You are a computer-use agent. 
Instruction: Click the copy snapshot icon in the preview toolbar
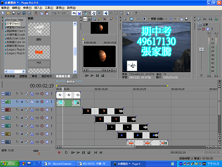(181, 19)
